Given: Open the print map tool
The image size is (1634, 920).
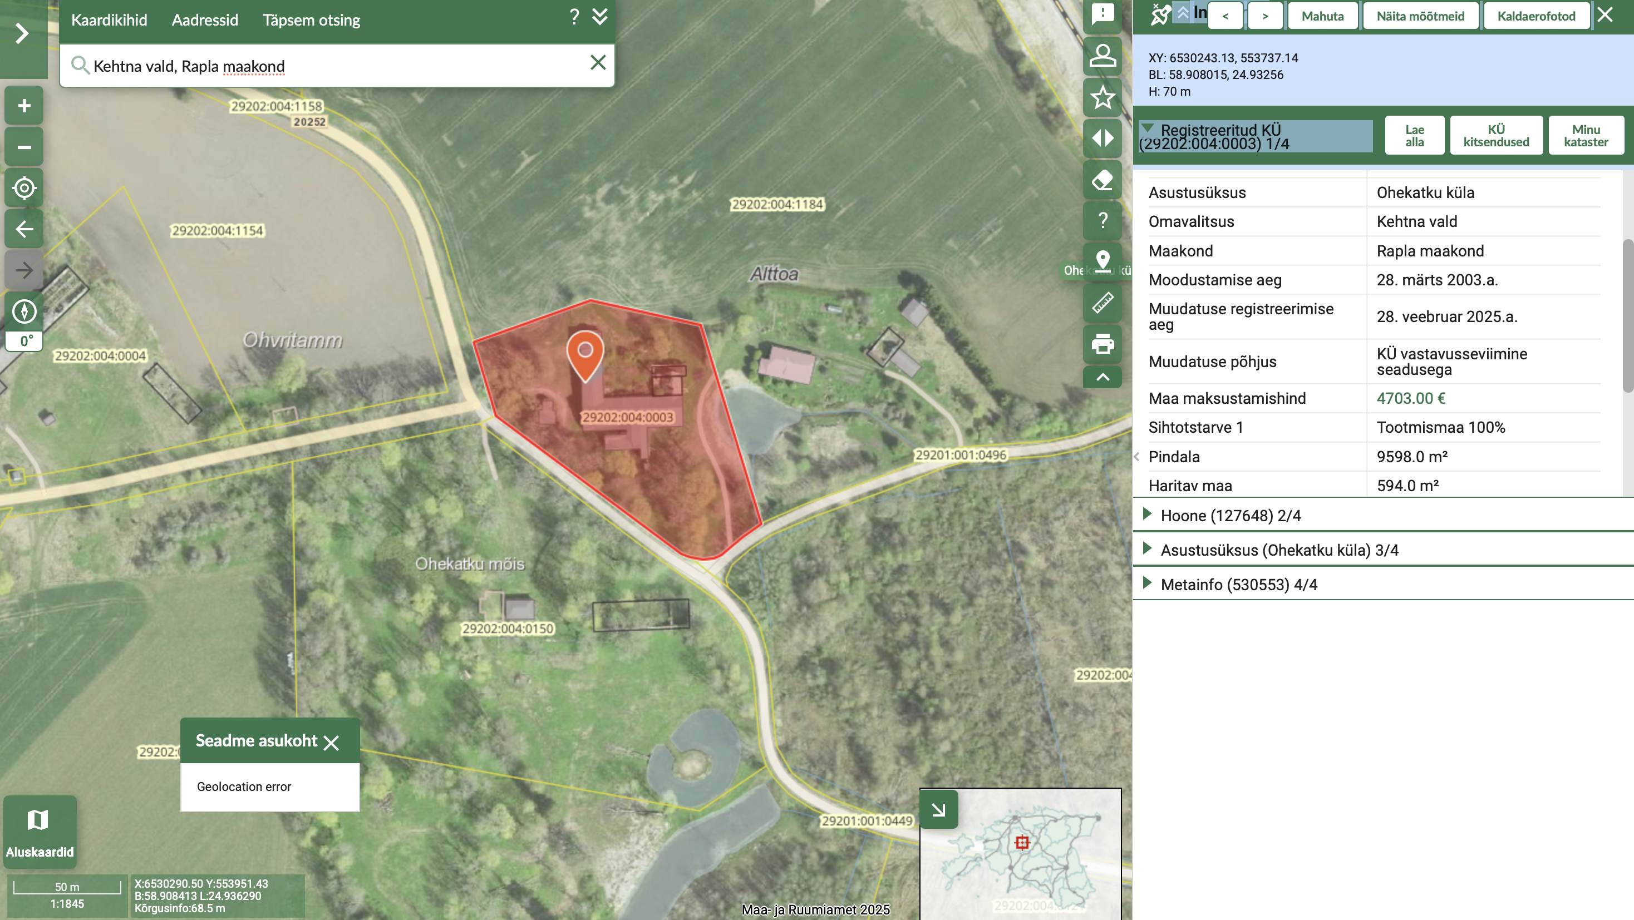Looking at the screenshot, I should pos(1103,344).
